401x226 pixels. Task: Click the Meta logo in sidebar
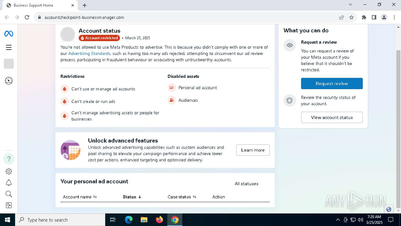click(x=9, y=34)
